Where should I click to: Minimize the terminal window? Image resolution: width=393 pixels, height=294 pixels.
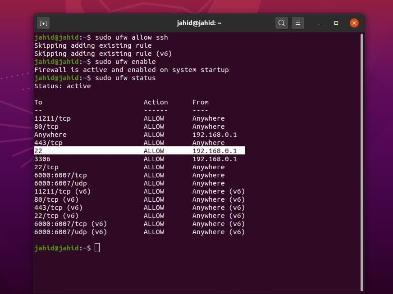coord(318,23)
